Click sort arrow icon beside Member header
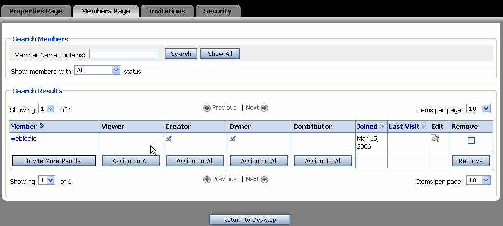The image size is (503, 226). point(41,126)
